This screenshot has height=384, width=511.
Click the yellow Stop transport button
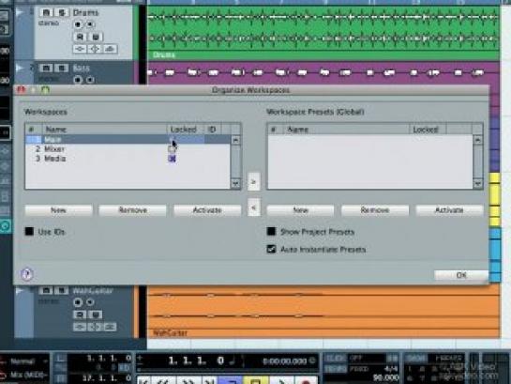(255, 380)
